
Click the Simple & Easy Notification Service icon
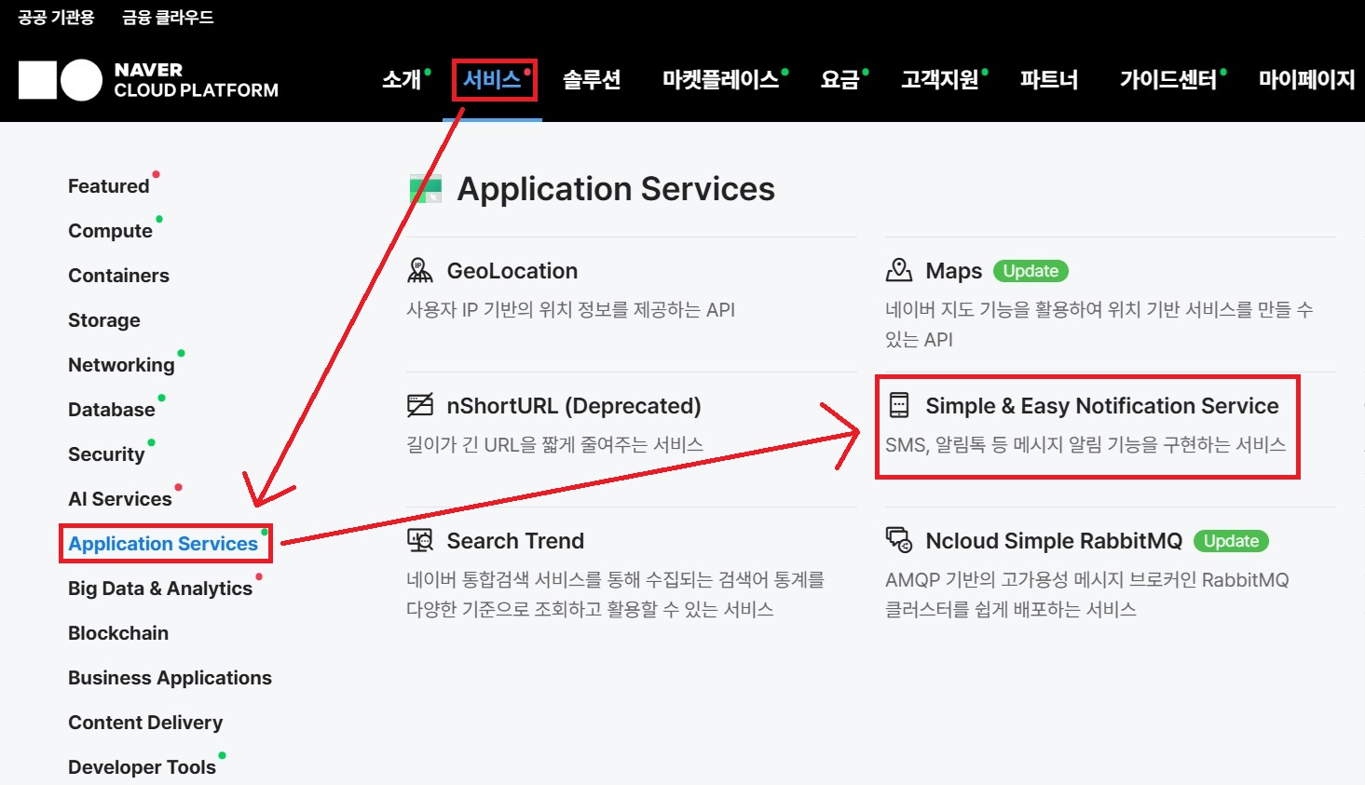pyautogui.click(x=899, y=406)
